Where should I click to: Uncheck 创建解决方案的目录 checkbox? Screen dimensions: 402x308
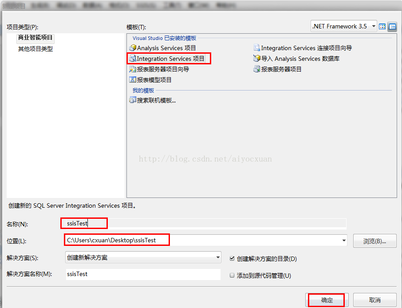pyautogui.click(x=232, y=258)
